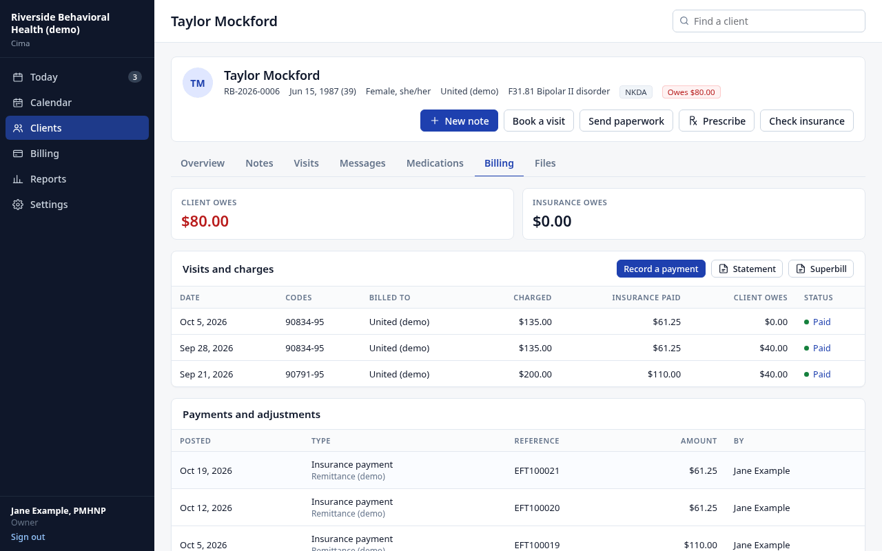882x551 pixels.
Task: Click the $80.00 client owes total
Action: coord(205,221)
